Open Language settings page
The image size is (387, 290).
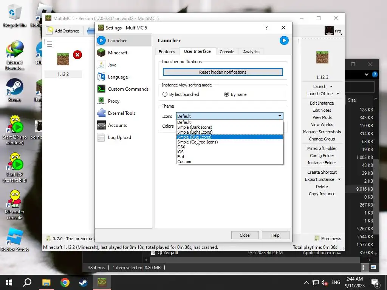[124, 77]
